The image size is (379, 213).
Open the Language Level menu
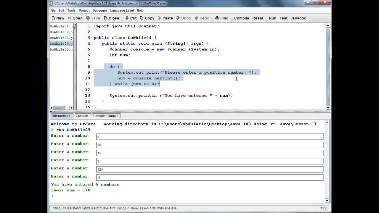(x=122, y=10)
